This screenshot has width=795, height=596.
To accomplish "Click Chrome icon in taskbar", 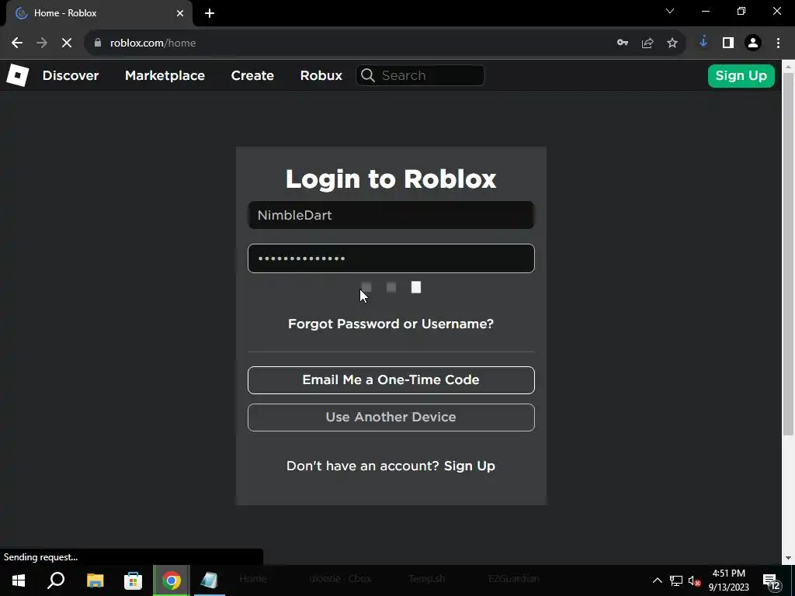I will [172, 580].
